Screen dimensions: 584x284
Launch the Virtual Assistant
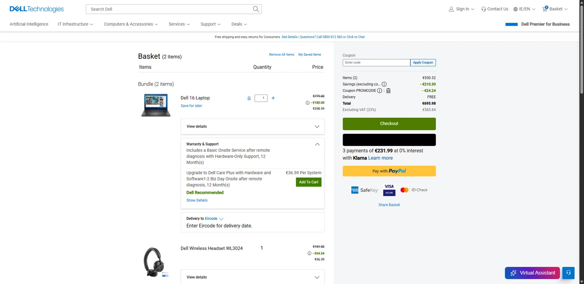coord(532,273)
